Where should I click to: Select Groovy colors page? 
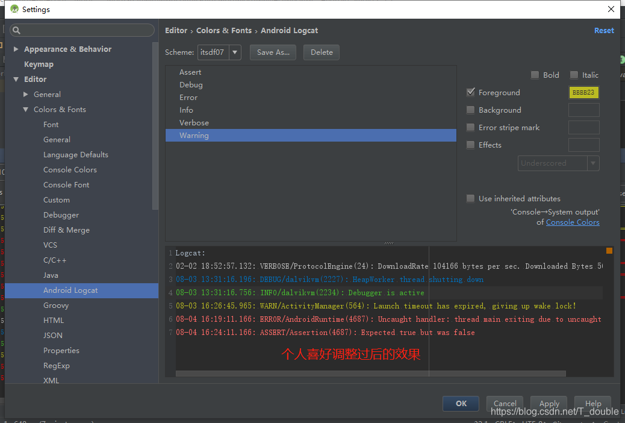(x=56, y=305)
